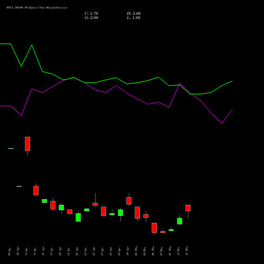The height and width of the screenshot is (264, 264).
Task: Select the green candle for 22 Apr
Action: [x=78, y=218]
